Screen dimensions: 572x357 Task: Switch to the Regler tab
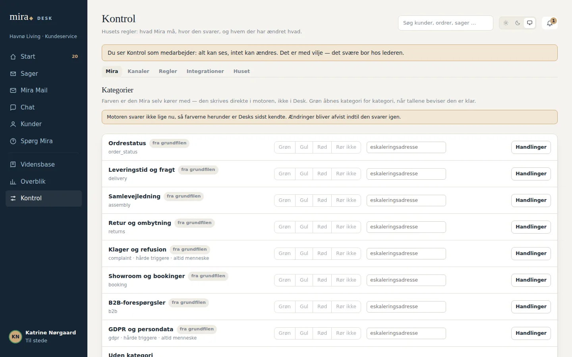(168, 71)
